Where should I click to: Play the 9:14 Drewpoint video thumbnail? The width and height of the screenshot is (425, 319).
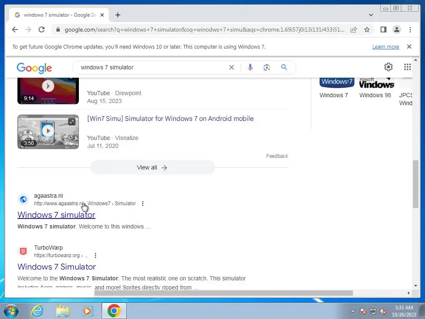(48, 91)
